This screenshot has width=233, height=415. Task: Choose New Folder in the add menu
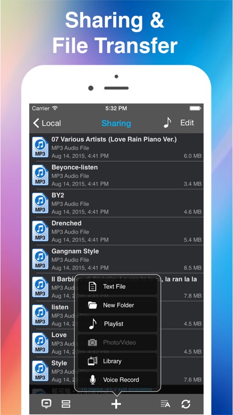118,305
